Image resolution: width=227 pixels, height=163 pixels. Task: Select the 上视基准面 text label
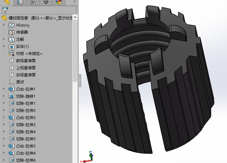tap(26, 68)
